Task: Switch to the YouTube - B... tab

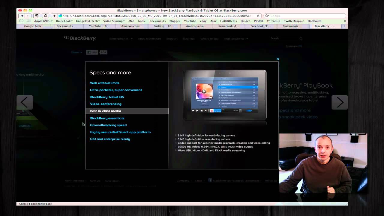Action: tap(99, 26)
